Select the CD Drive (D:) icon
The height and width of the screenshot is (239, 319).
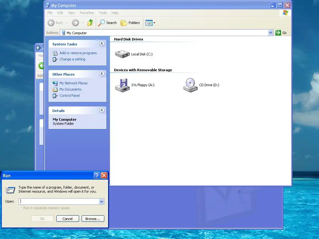click(190, 85)
